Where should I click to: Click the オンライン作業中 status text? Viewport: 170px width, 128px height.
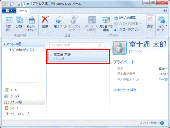[150, 123]
